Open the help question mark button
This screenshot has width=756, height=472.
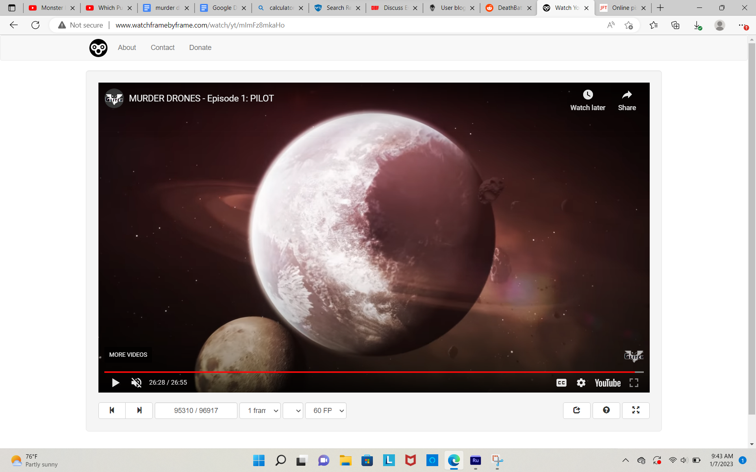coord(606,411)
